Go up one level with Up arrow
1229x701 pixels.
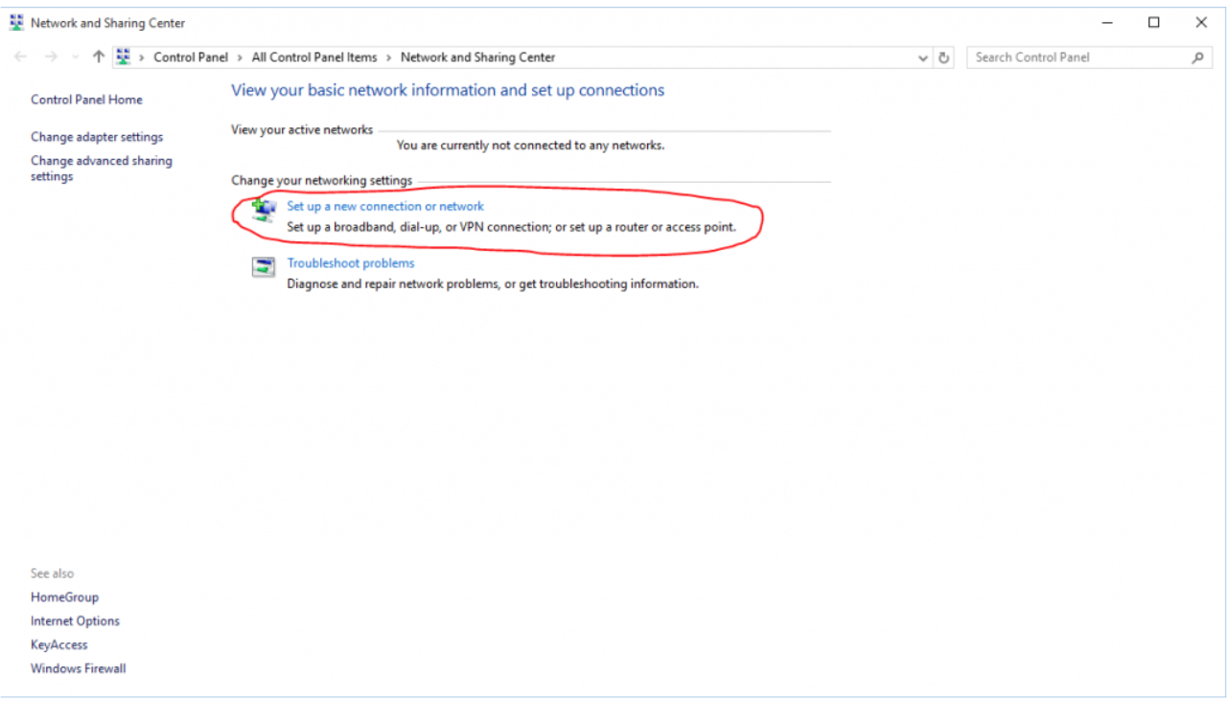pos(98,57)
